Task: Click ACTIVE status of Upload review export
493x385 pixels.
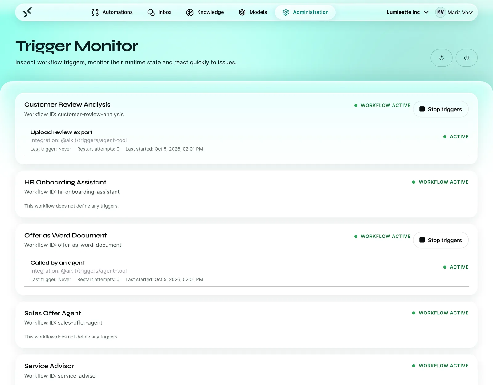Action: pos(456,137)
